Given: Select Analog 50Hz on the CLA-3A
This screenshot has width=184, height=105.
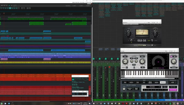Looking at the screenshot, I should tap(139, 45).
